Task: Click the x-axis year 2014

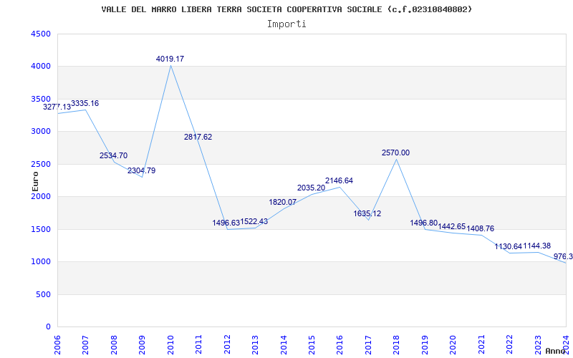Action: tap(283, 345)
